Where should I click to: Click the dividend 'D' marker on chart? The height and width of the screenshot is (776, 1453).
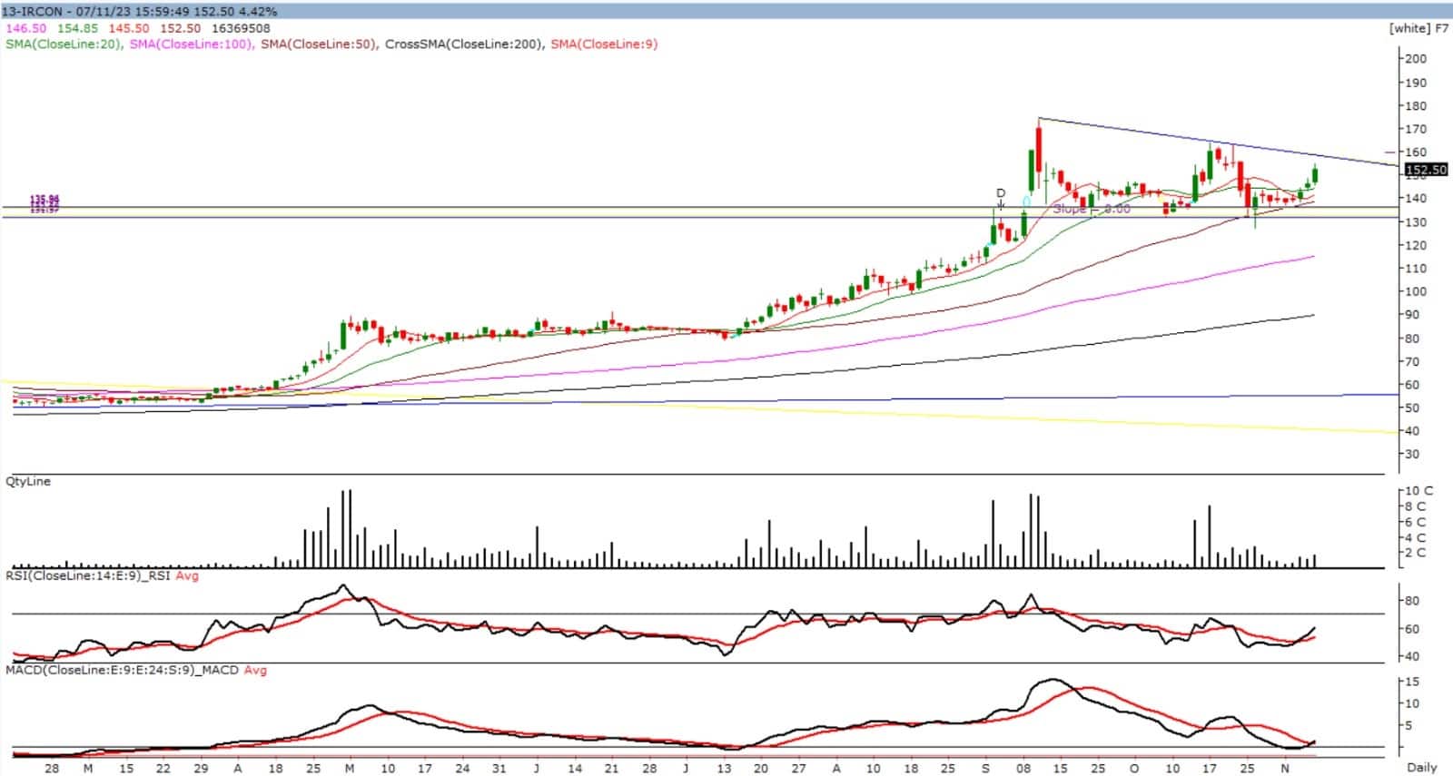(x=1001, y=193)
